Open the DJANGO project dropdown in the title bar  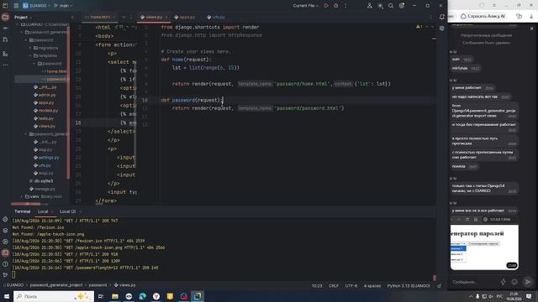[36, 6]
